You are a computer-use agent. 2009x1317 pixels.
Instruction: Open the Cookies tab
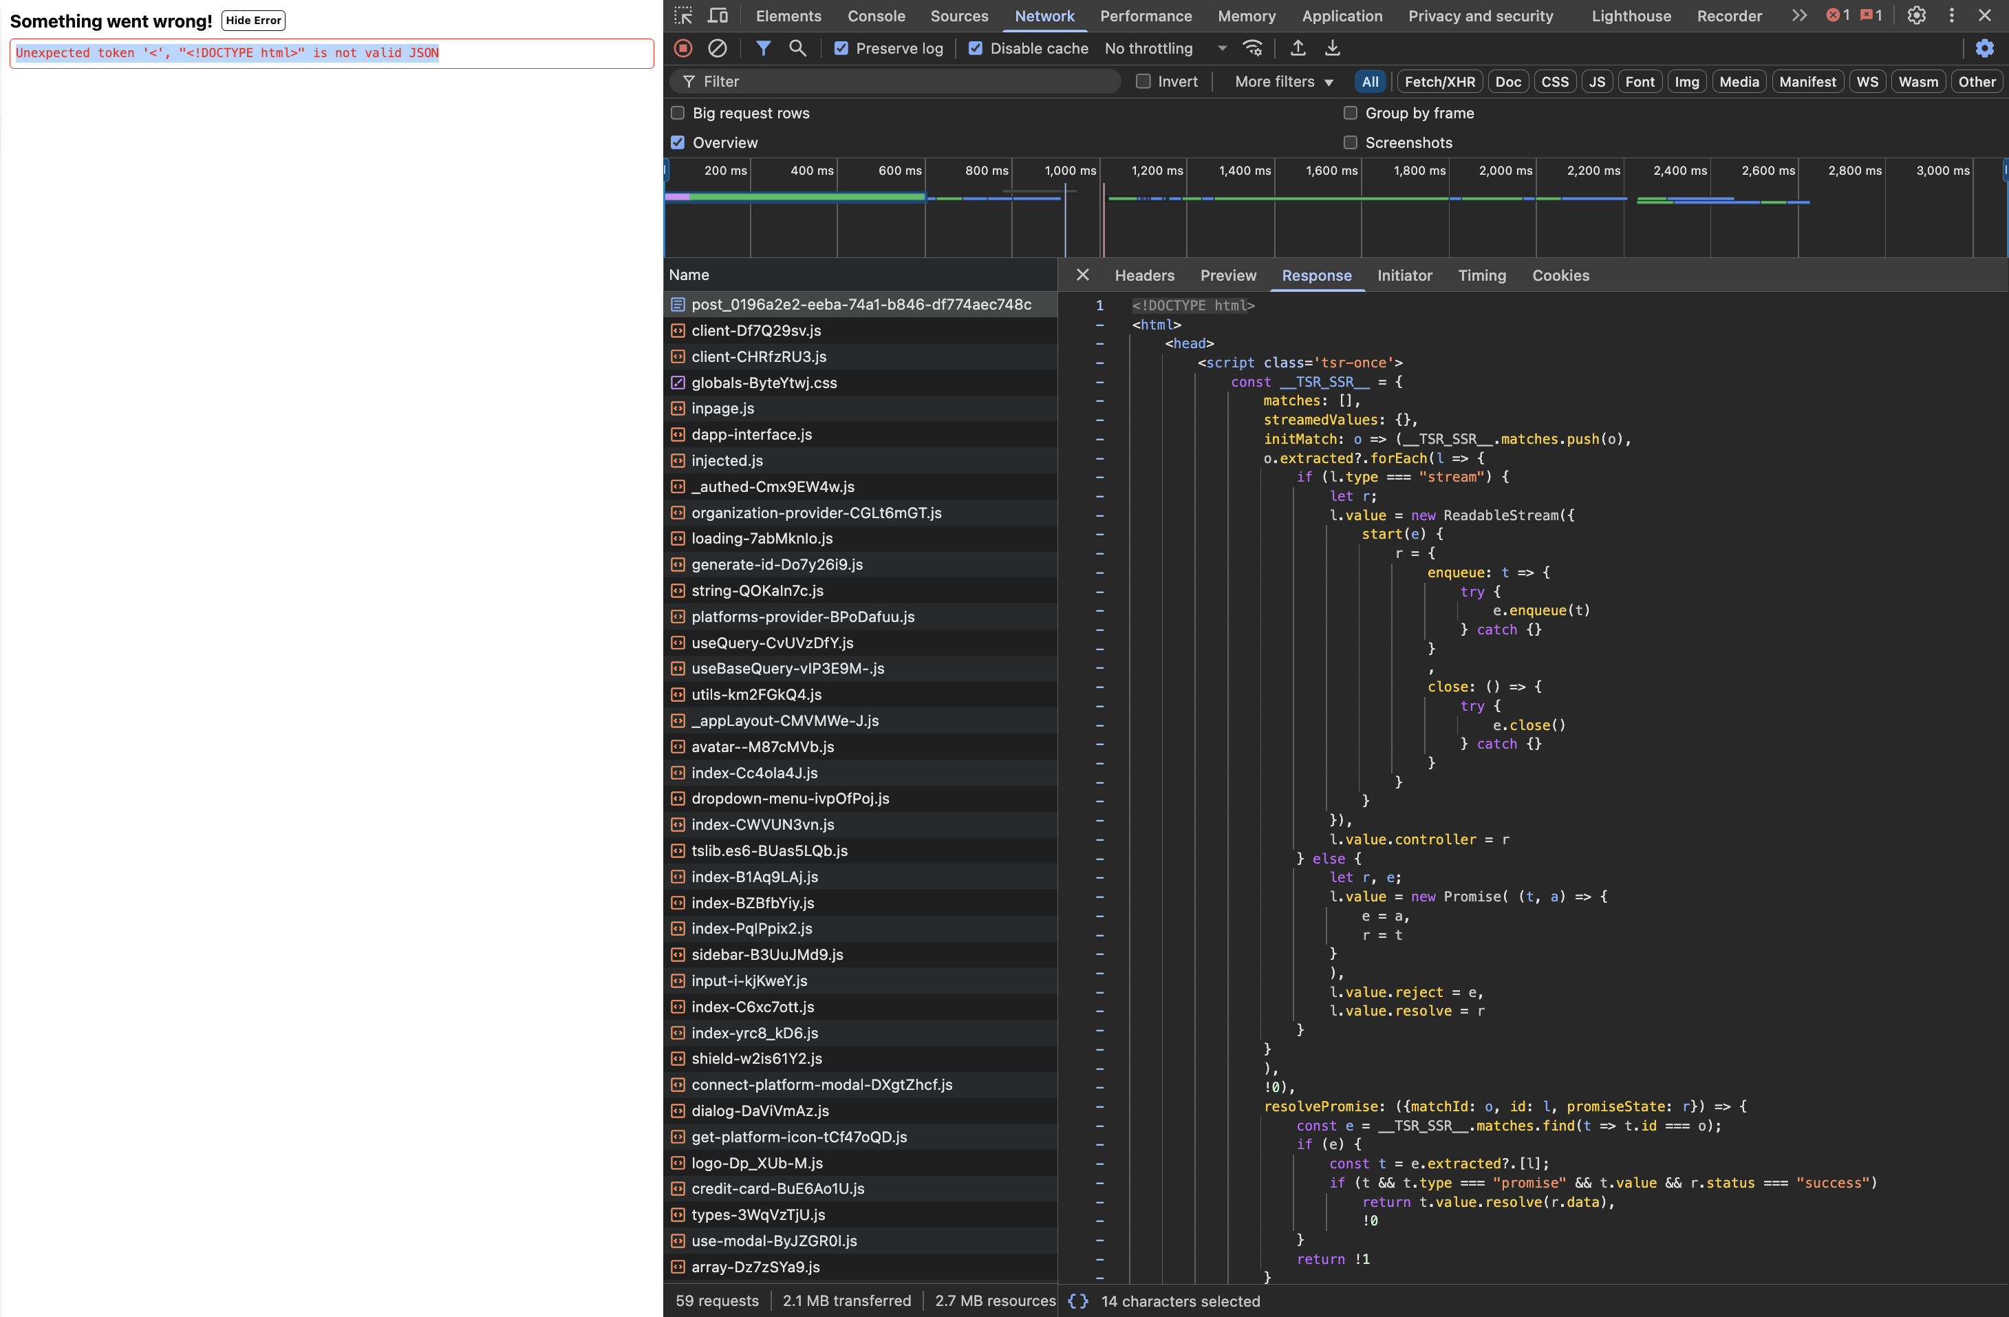pyautogui.click(x=1561, y=275)
